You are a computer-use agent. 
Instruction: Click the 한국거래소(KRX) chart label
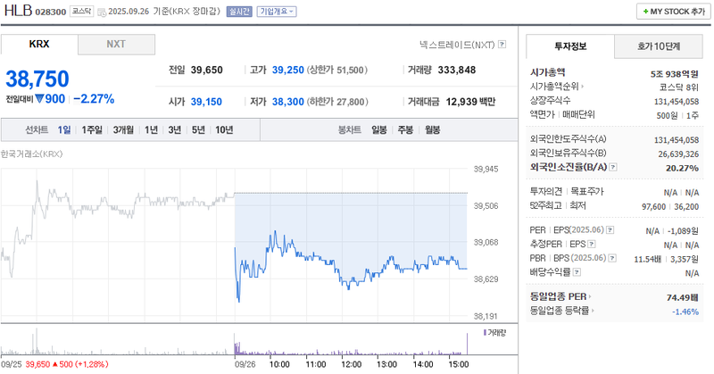31,154
